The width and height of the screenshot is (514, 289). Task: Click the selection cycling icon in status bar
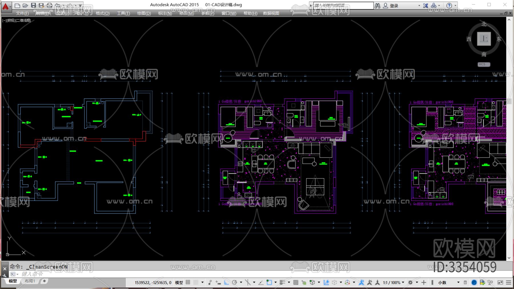point(304,282)
